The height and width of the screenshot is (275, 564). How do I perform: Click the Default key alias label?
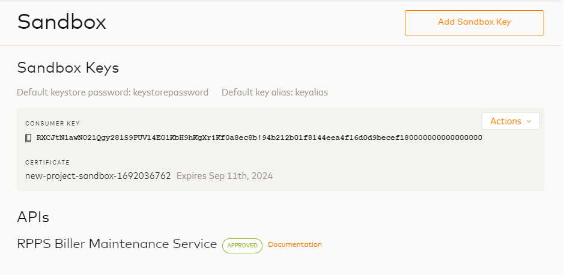tap(257, 92)
